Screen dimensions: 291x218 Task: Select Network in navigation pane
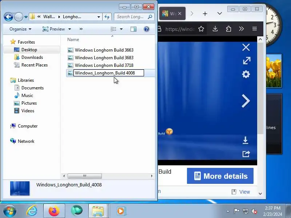(x=26, y=141)
